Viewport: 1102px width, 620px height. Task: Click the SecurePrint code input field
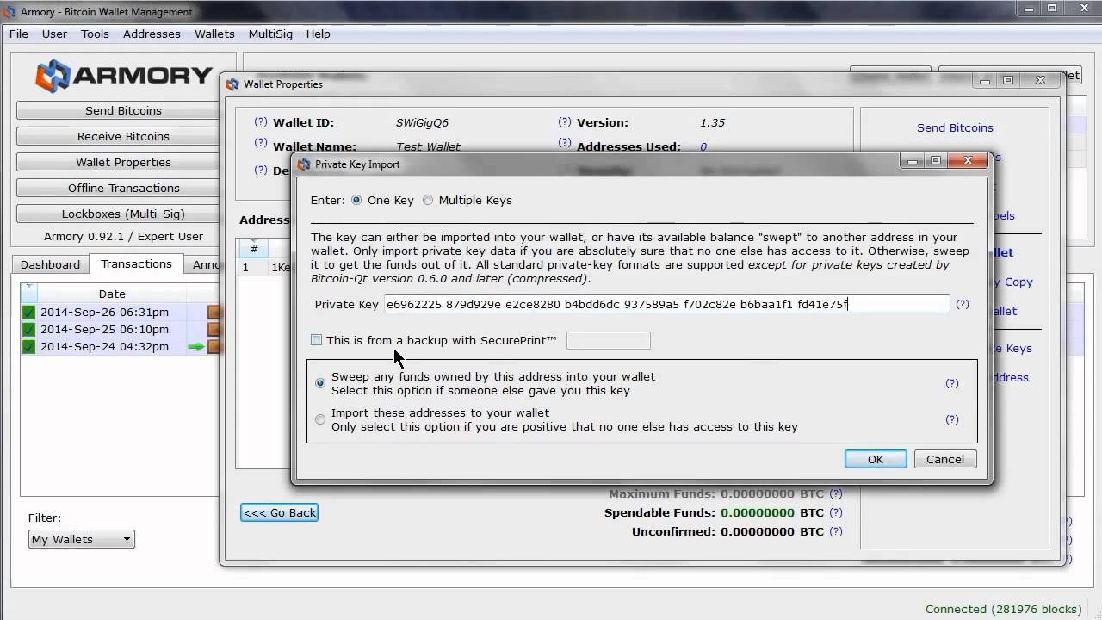[x=609, y=340]
